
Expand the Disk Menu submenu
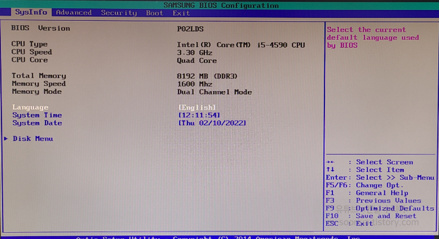pyautogui.click(x=33, y=139)
